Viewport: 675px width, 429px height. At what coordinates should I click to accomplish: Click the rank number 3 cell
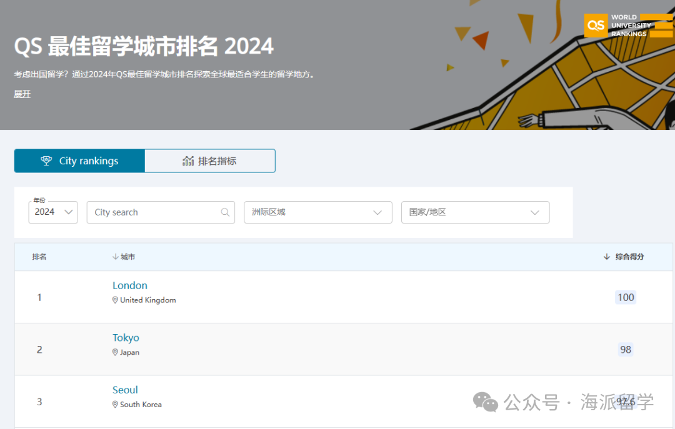39,402
